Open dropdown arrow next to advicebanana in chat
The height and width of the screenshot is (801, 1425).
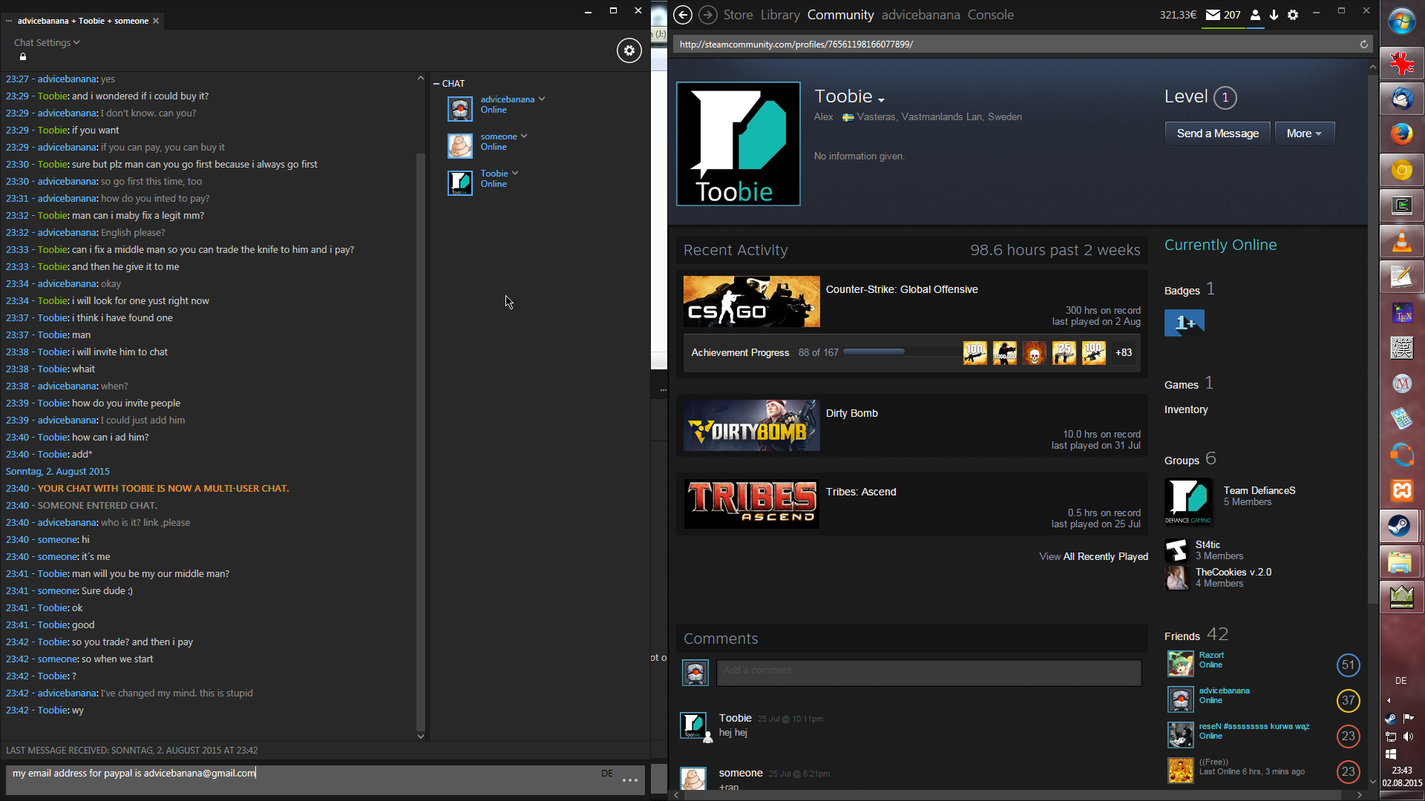click(x=542, y=99)
